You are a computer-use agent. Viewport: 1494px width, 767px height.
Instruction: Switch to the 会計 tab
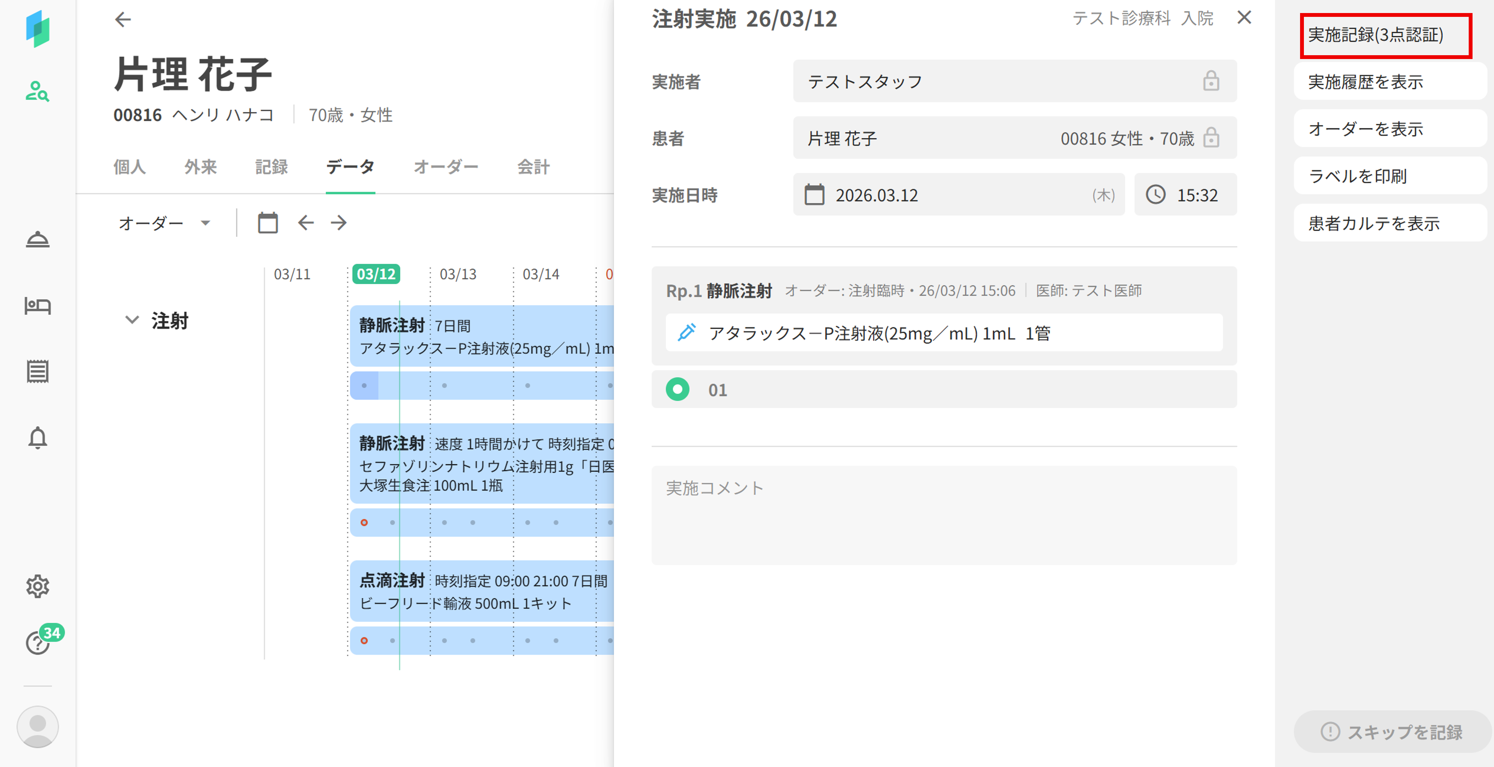[533, 167]
